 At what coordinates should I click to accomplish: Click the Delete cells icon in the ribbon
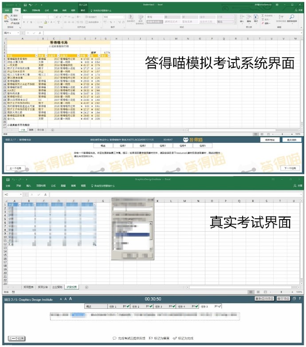(x=249, y=17)
